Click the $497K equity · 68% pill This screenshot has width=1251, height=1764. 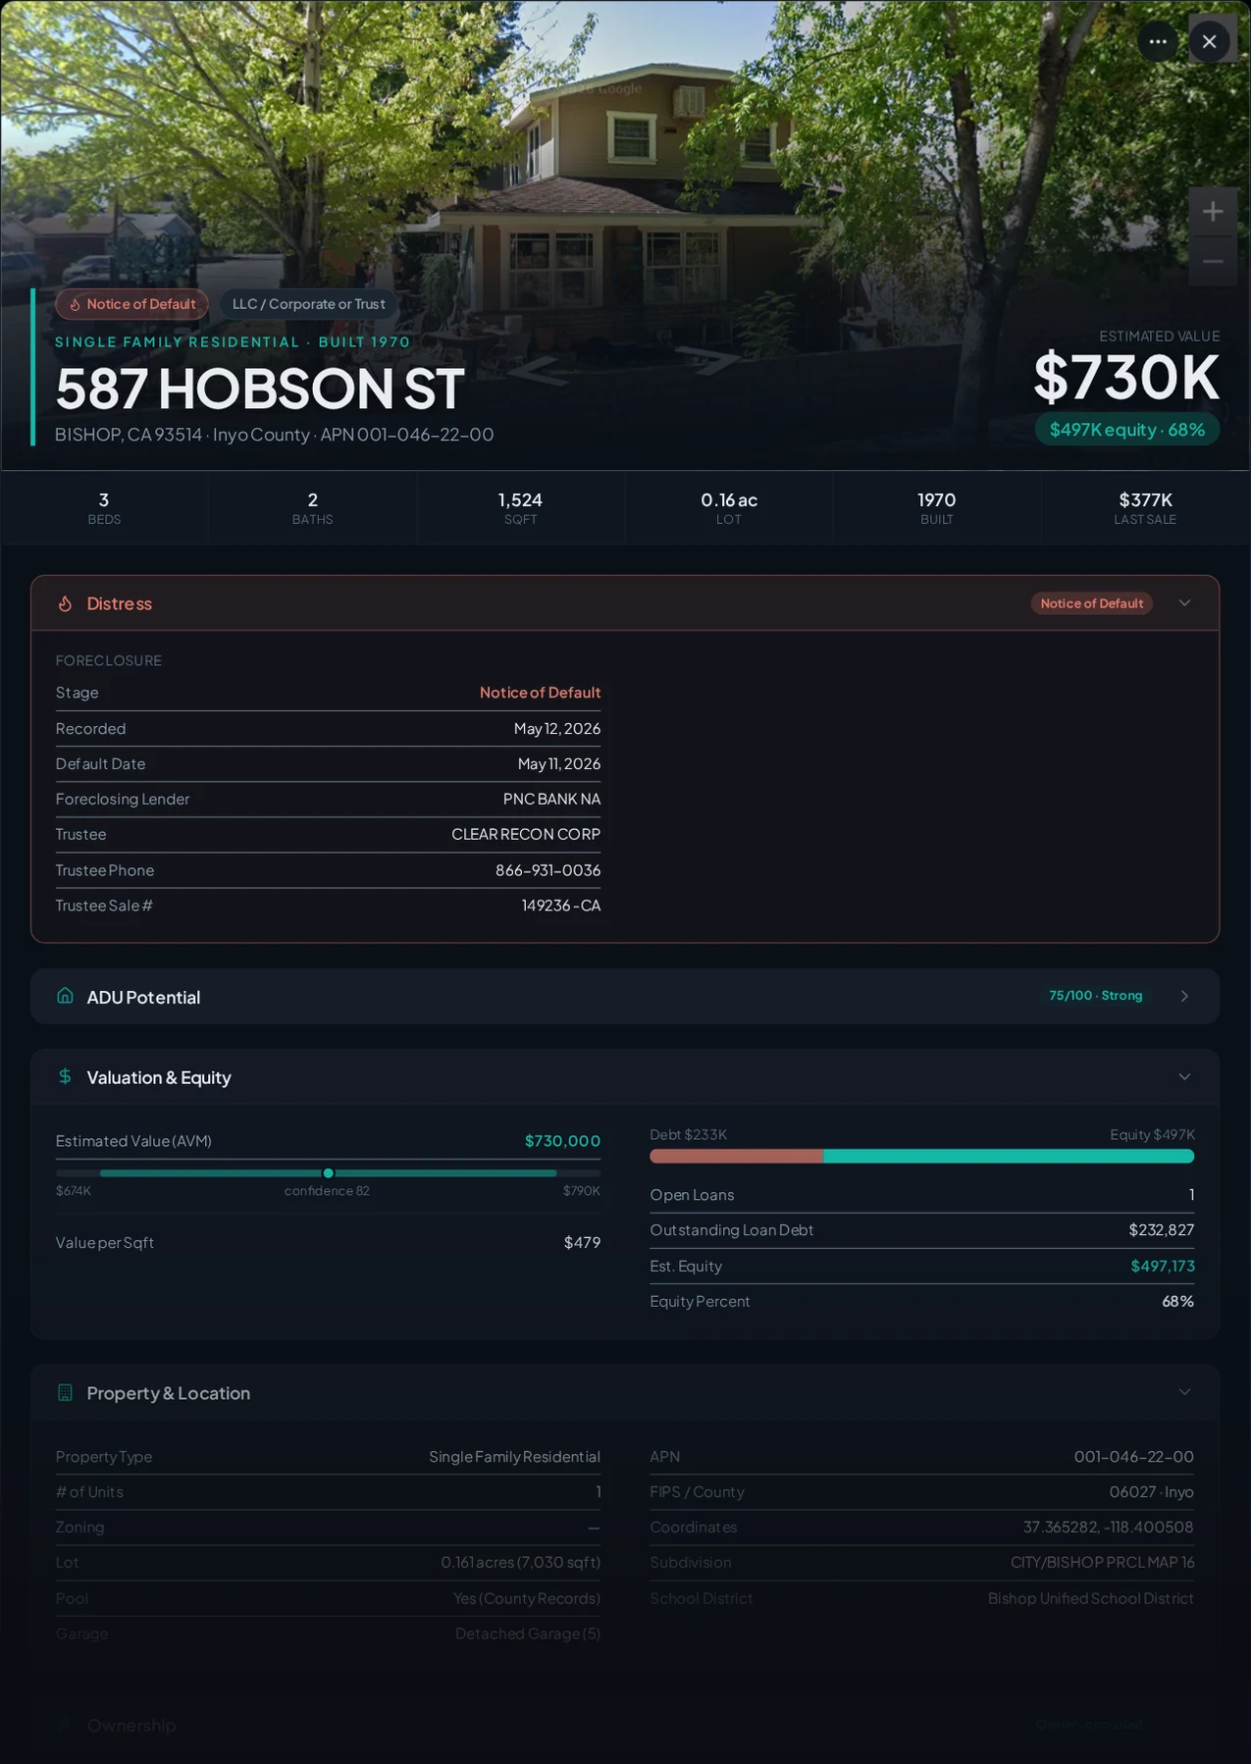pyautogui.click(x=1126, y=430)
